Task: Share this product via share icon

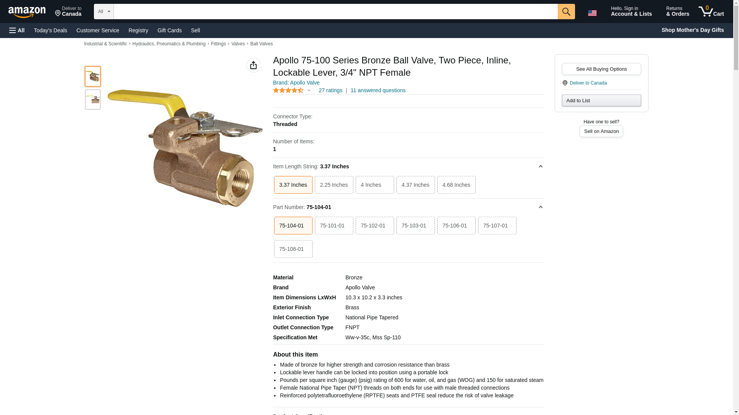Action: click(253, 65)
